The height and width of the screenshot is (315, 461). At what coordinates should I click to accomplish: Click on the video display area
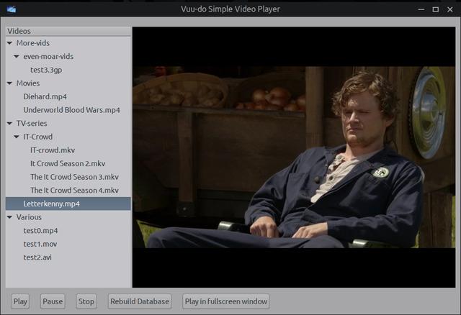click(293, 157)
